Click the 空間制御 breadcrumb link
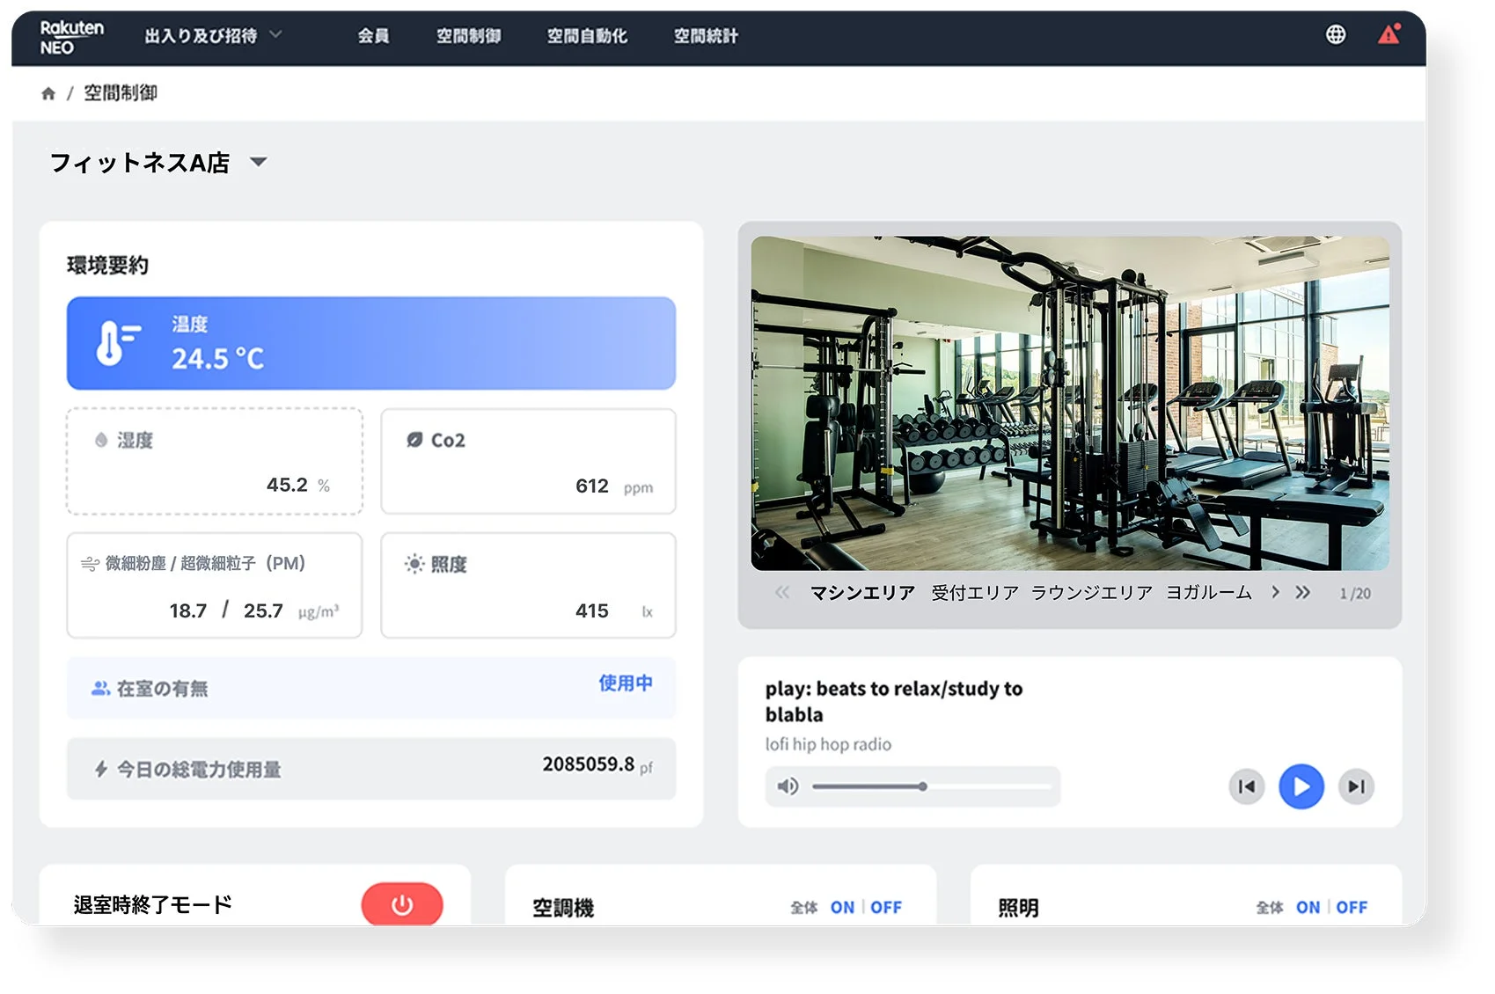1495x994 pixels. (x=121, y=92)
